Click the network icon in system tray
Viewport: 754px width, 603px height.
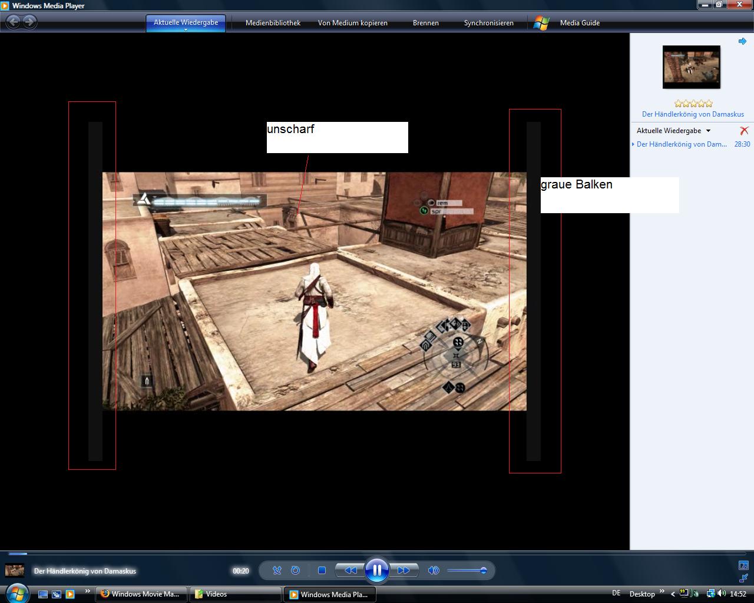click(710, 594)
